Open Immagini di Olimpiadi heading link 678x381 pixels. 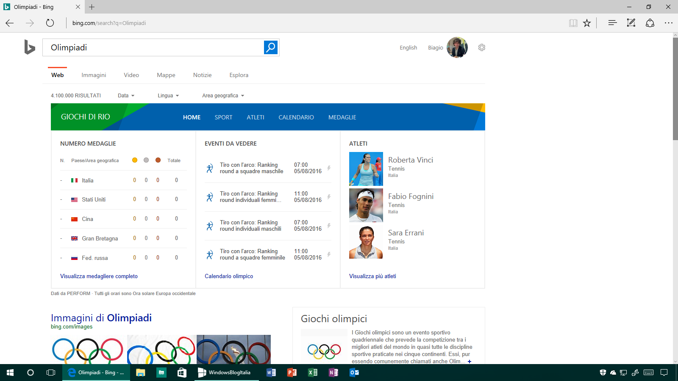(101, 318)
